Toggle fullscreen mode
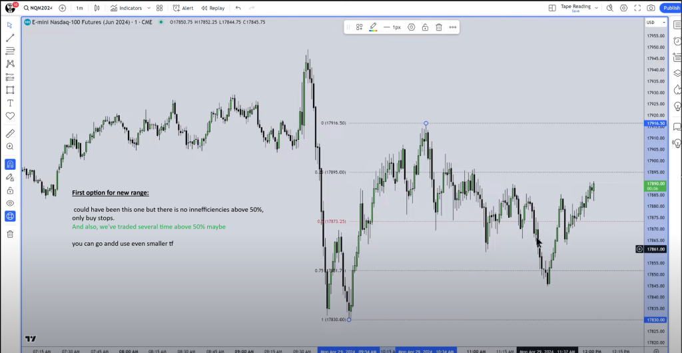Screen dimensions: 682x353 pyautogui.click(x=637, y=8)
